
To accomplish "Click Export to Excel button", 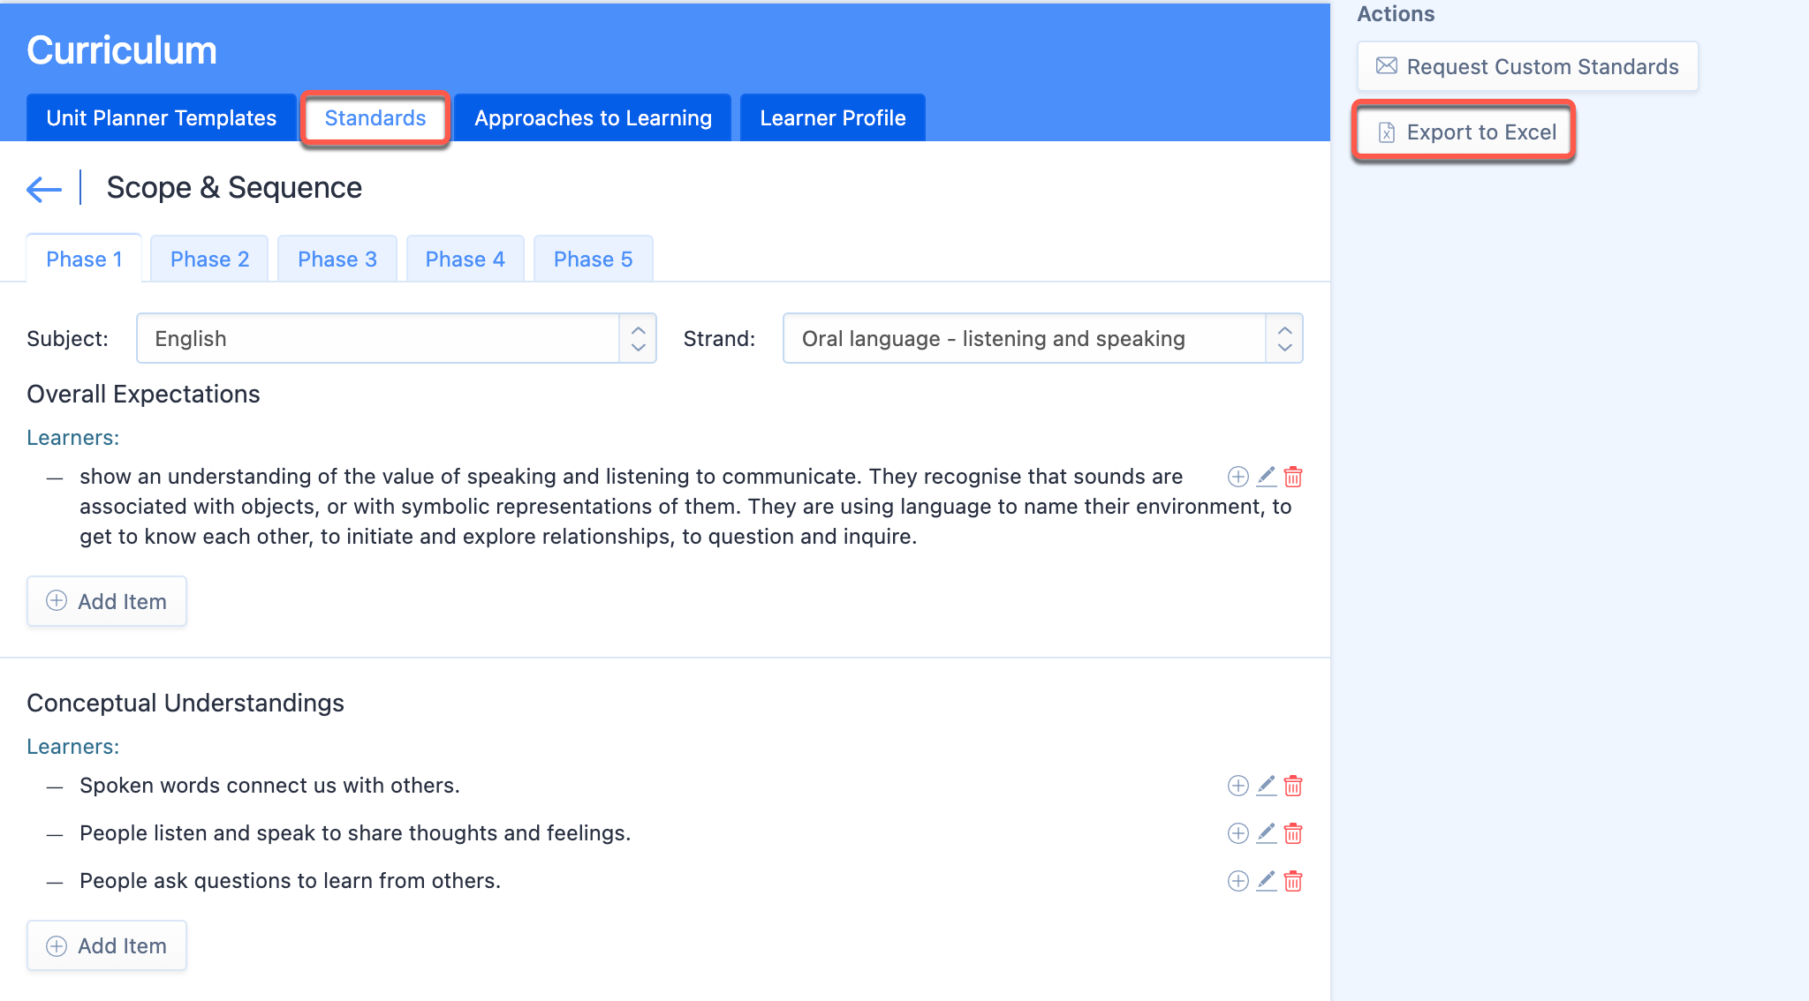I will coord(1464,132).
